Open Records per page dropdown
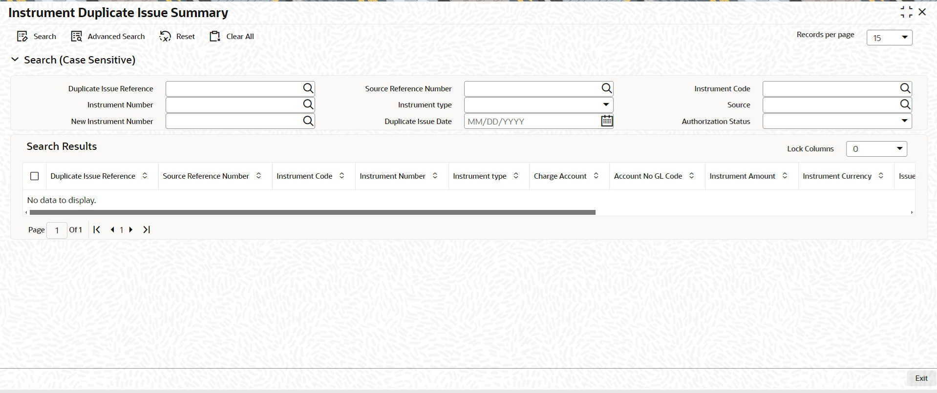Viewport: 937px width, 393px height. [889, 38]
